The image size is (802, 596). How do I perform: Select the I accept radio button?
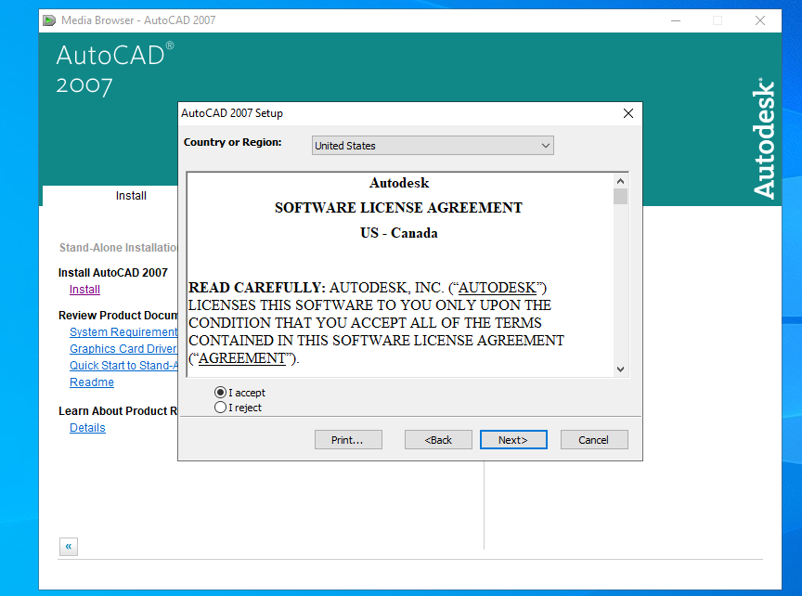click(x=221, y=393)
